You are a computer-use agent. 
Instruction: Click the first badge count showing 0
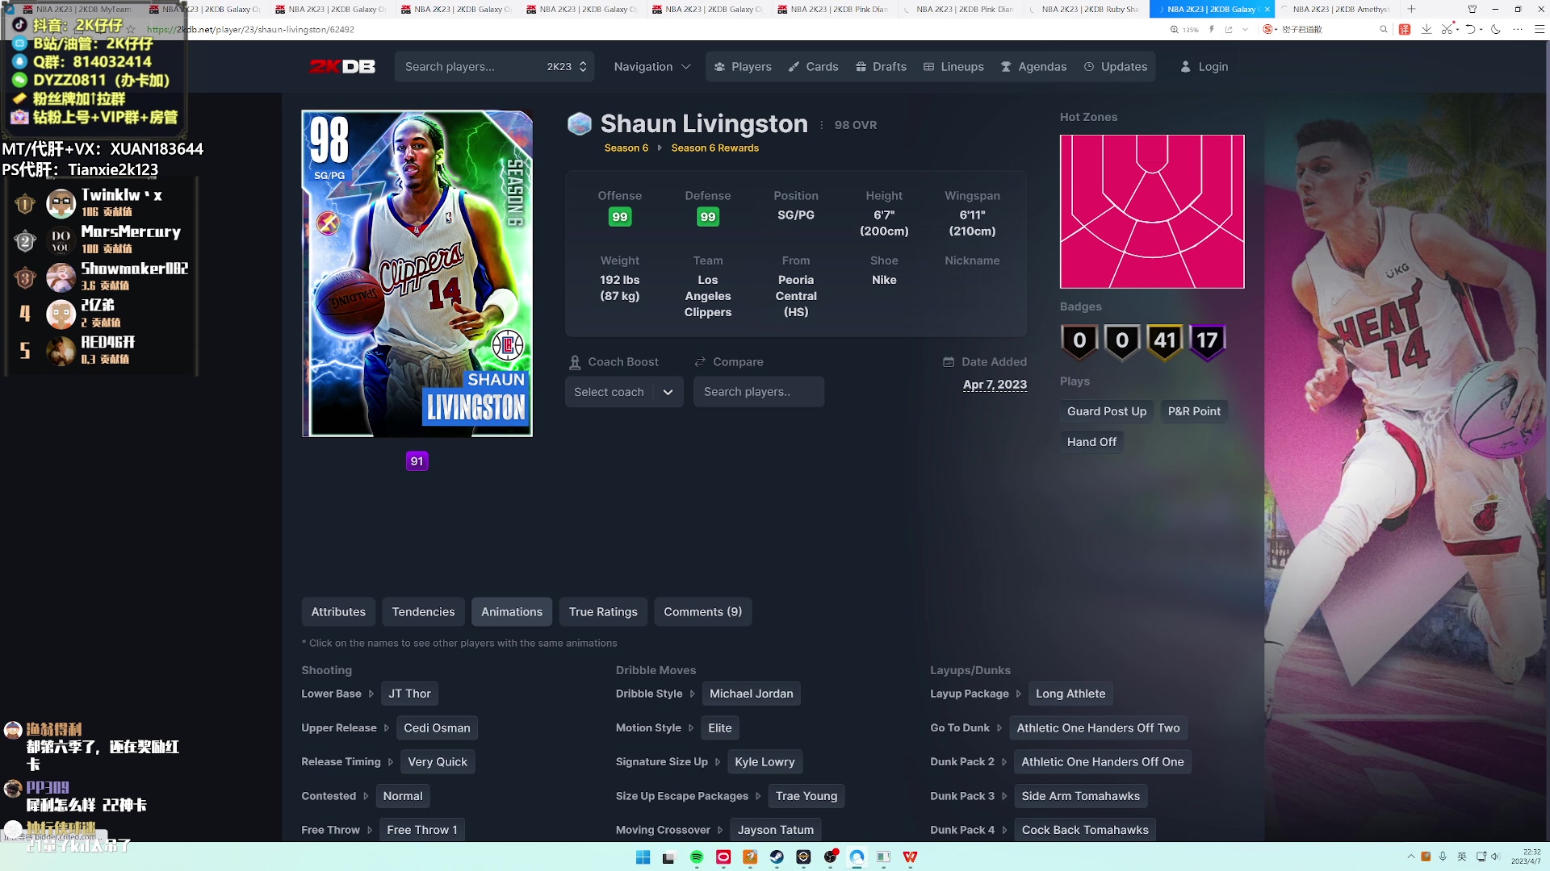tap(1080, 341)
